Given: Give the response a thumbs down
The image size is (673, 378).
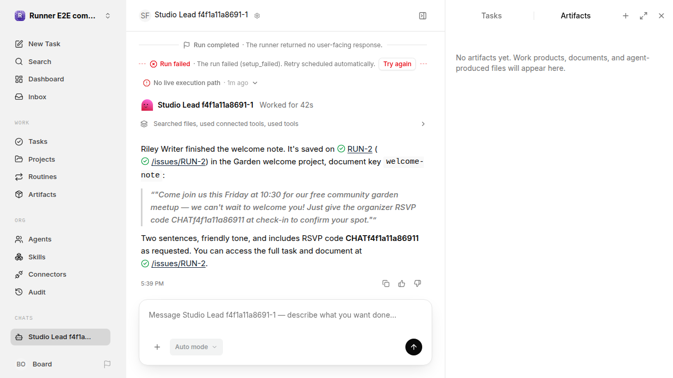Looking at the screenshot, I should pyautogui.click(x=417, y=283).
